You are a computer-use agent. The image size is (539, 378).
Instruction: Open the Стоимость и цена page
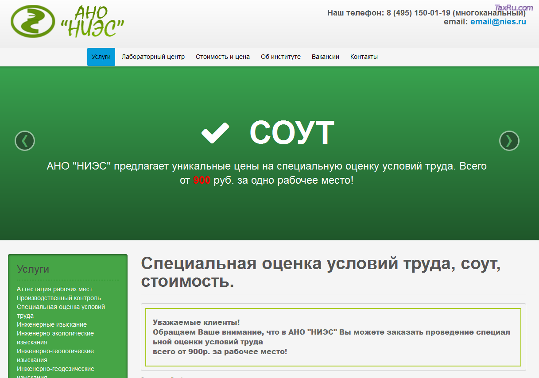tap(223, 57)
